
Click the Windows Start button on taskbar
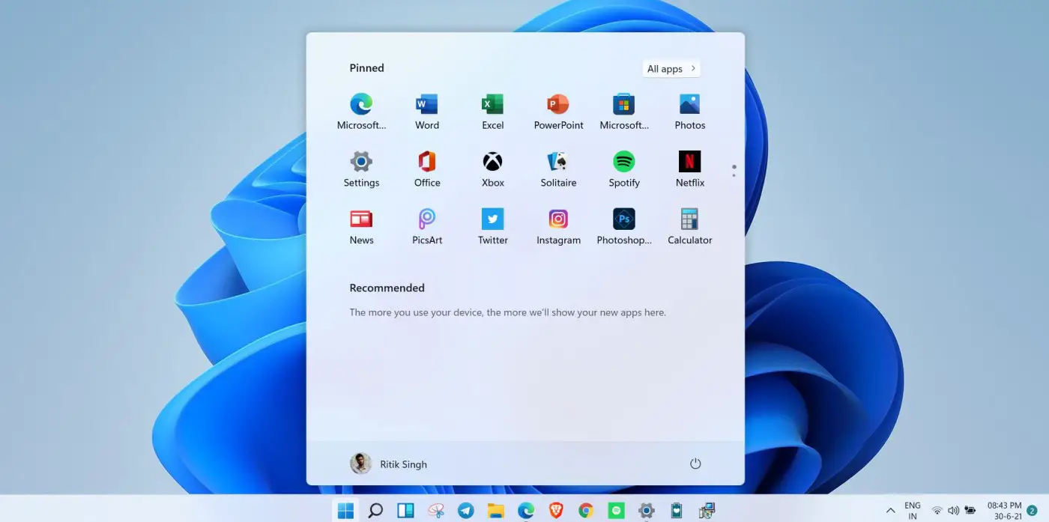345,511
